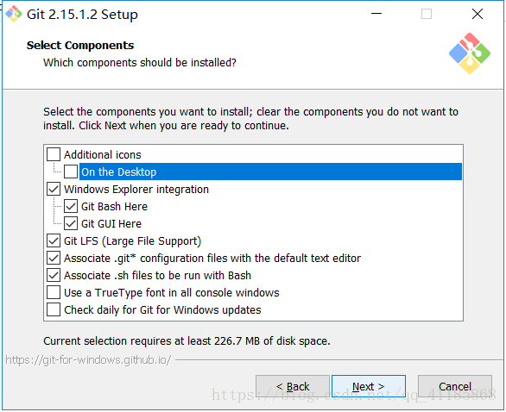
Task: Enable TrueType font in console windows
Action: (54, 292)
